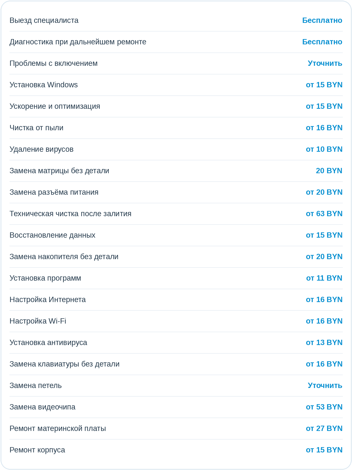
Task: Click 'Уточнить' for Проблемы с включением
Action: tap(325, 63)
